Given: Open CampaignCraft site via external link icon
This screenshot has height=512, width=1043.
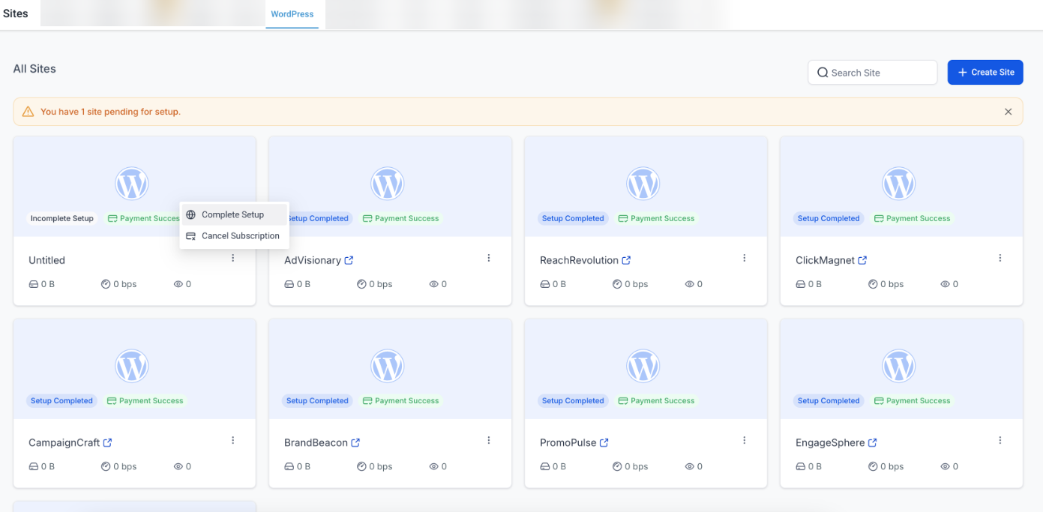Looking at the screenshot, I should (x=107, y=442).
